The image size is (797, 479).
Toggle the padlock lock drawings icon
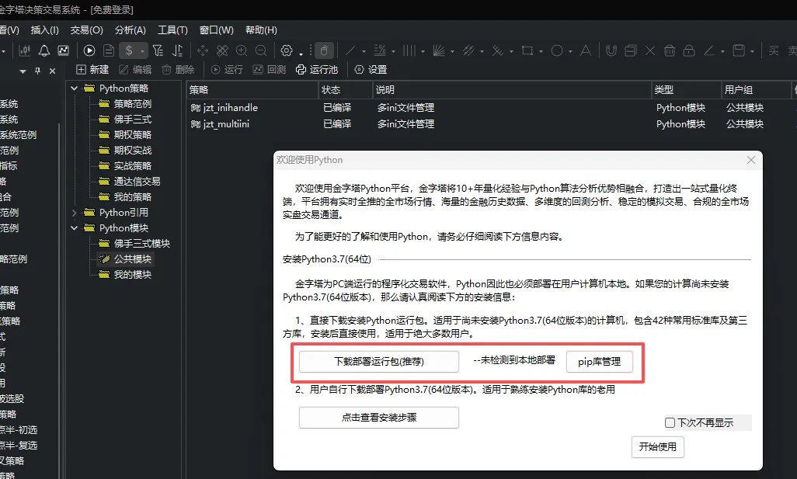[x=689, y=50]
